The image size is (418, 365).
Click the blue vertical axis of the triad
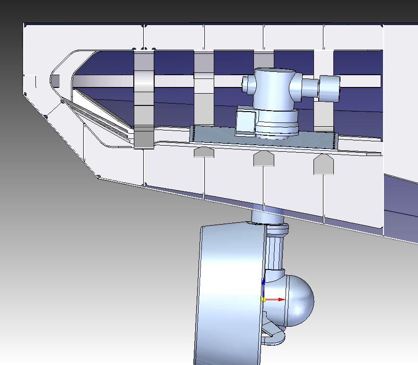coord(263,287)
